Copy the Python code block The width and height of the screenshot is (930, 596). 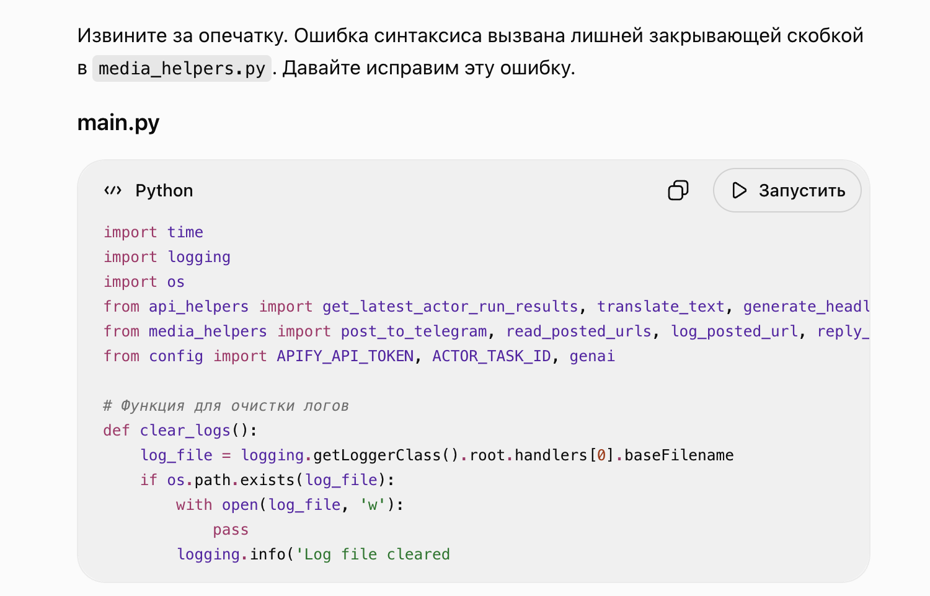point(678,190)
